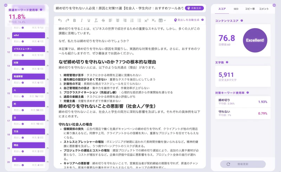The image size is (281, 172).
Task: Click the 5,911 character count value
Action: (226, 75)
